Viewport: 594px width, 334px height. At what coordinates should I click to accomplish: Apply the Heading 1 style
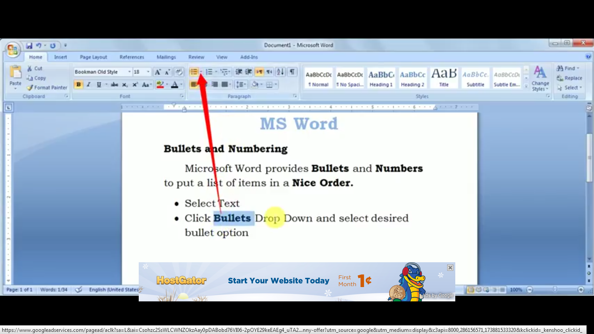click(x=381, y=78)
